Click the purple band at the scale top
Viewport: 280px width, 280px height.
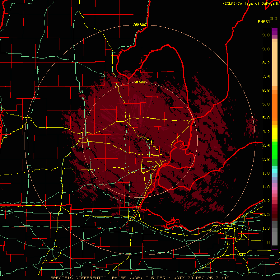[x=275, y=31]
